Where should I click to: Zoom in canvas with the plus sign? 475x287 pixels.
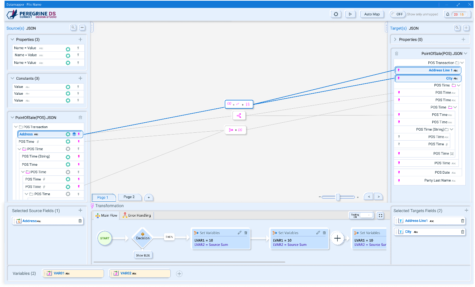[x=358, y=197]
